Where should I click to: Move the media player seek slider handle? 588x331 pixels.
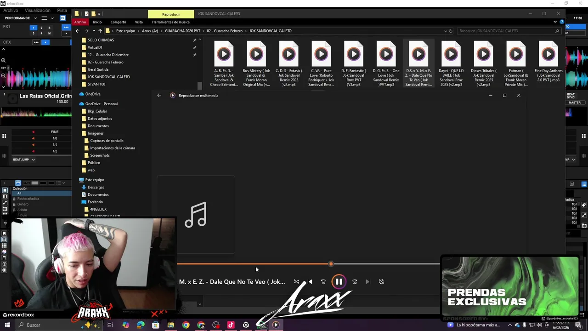pyautogui.click(x=331, y=264)
